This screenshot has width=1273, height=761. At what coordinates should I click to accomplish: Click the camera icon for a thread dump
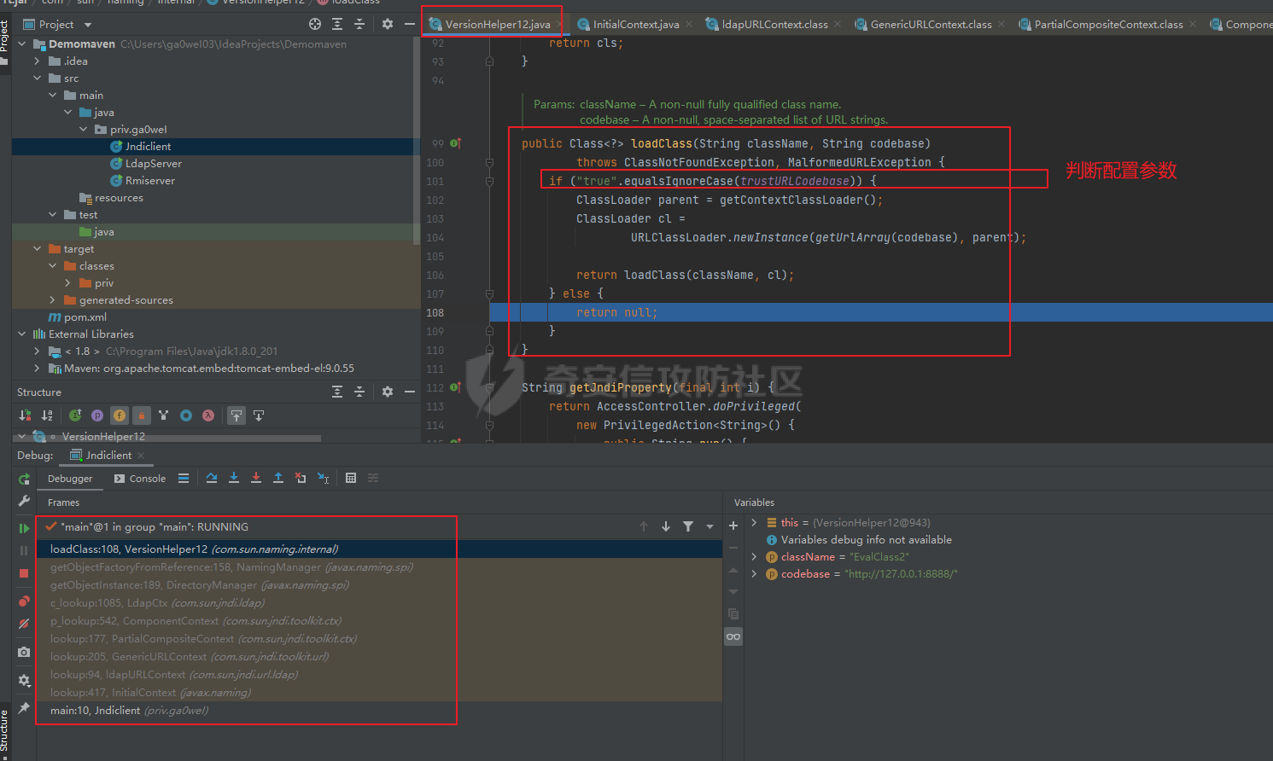coord(24,652)
